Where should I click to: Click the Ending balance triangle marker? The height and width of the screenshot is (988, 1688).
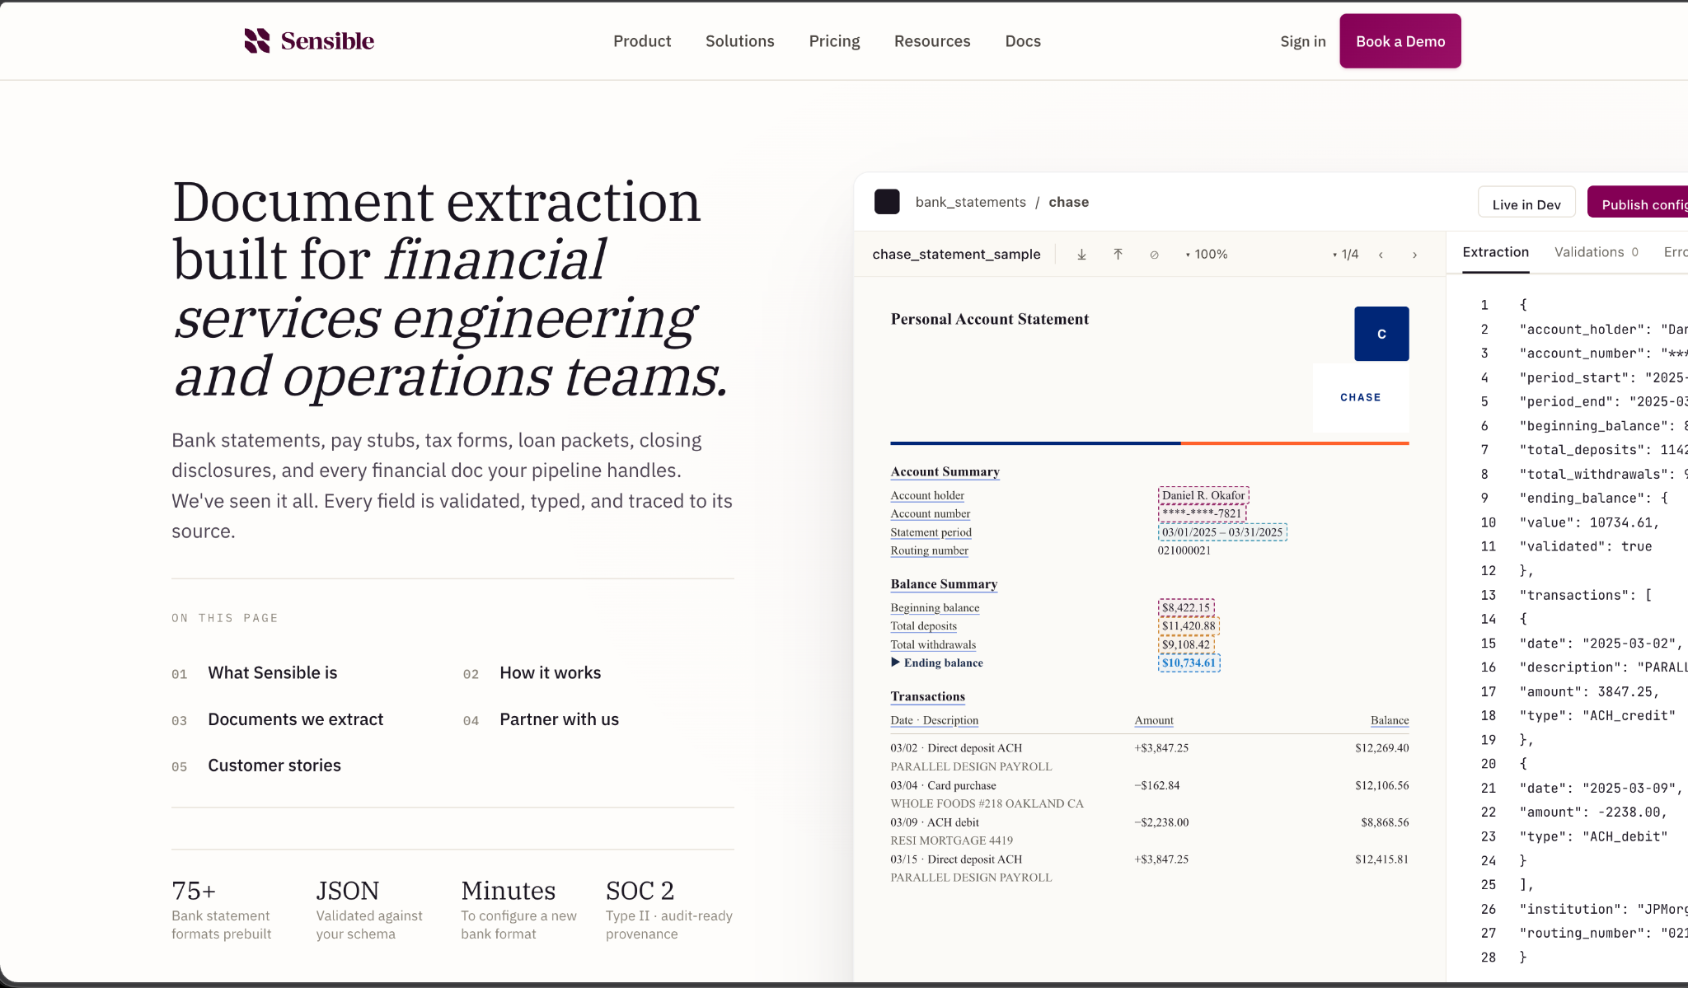tap(895, 663)
